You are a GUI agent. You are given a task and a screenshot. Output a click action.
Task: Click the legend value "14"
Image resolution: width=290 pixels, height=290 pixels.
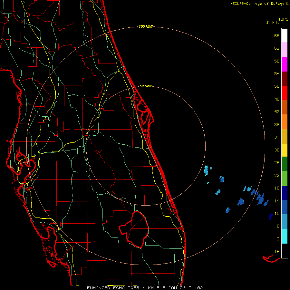pos(277,201)
